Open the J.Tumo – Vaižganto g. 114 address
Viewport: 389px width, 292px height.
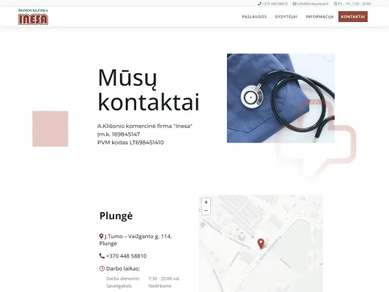pos(136,240)
